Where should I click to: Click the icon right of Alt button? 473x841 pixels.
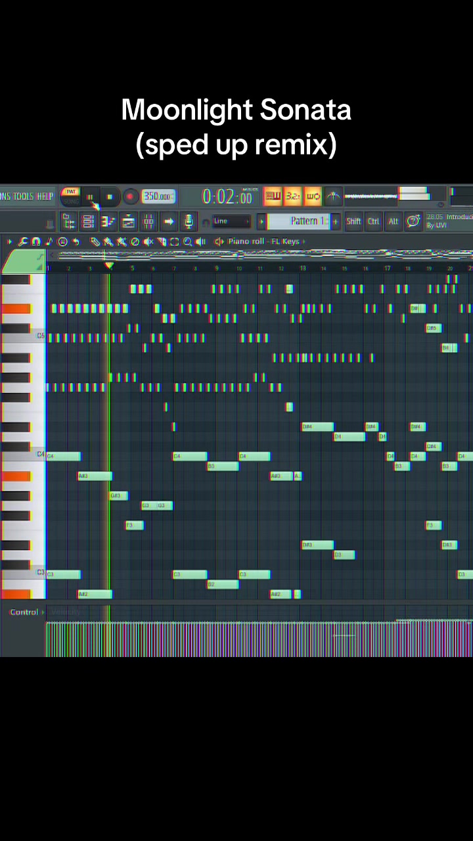tap(413, 221)
